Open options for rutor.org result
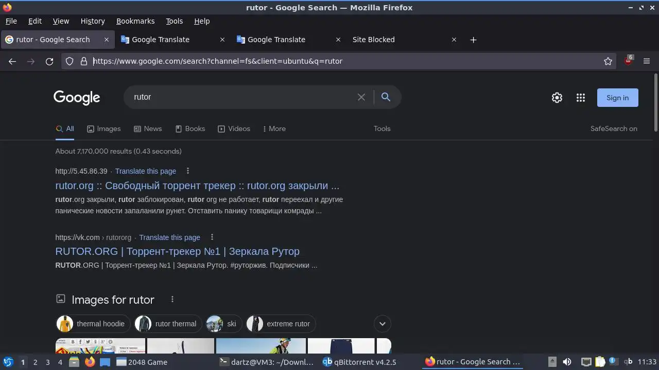Screen dimensions: 659x370 [188, 171]
